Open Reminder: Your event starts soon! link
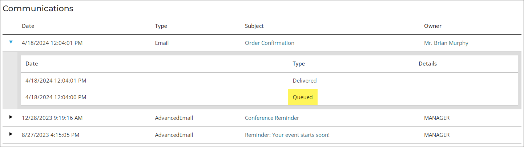 (287, 135)
